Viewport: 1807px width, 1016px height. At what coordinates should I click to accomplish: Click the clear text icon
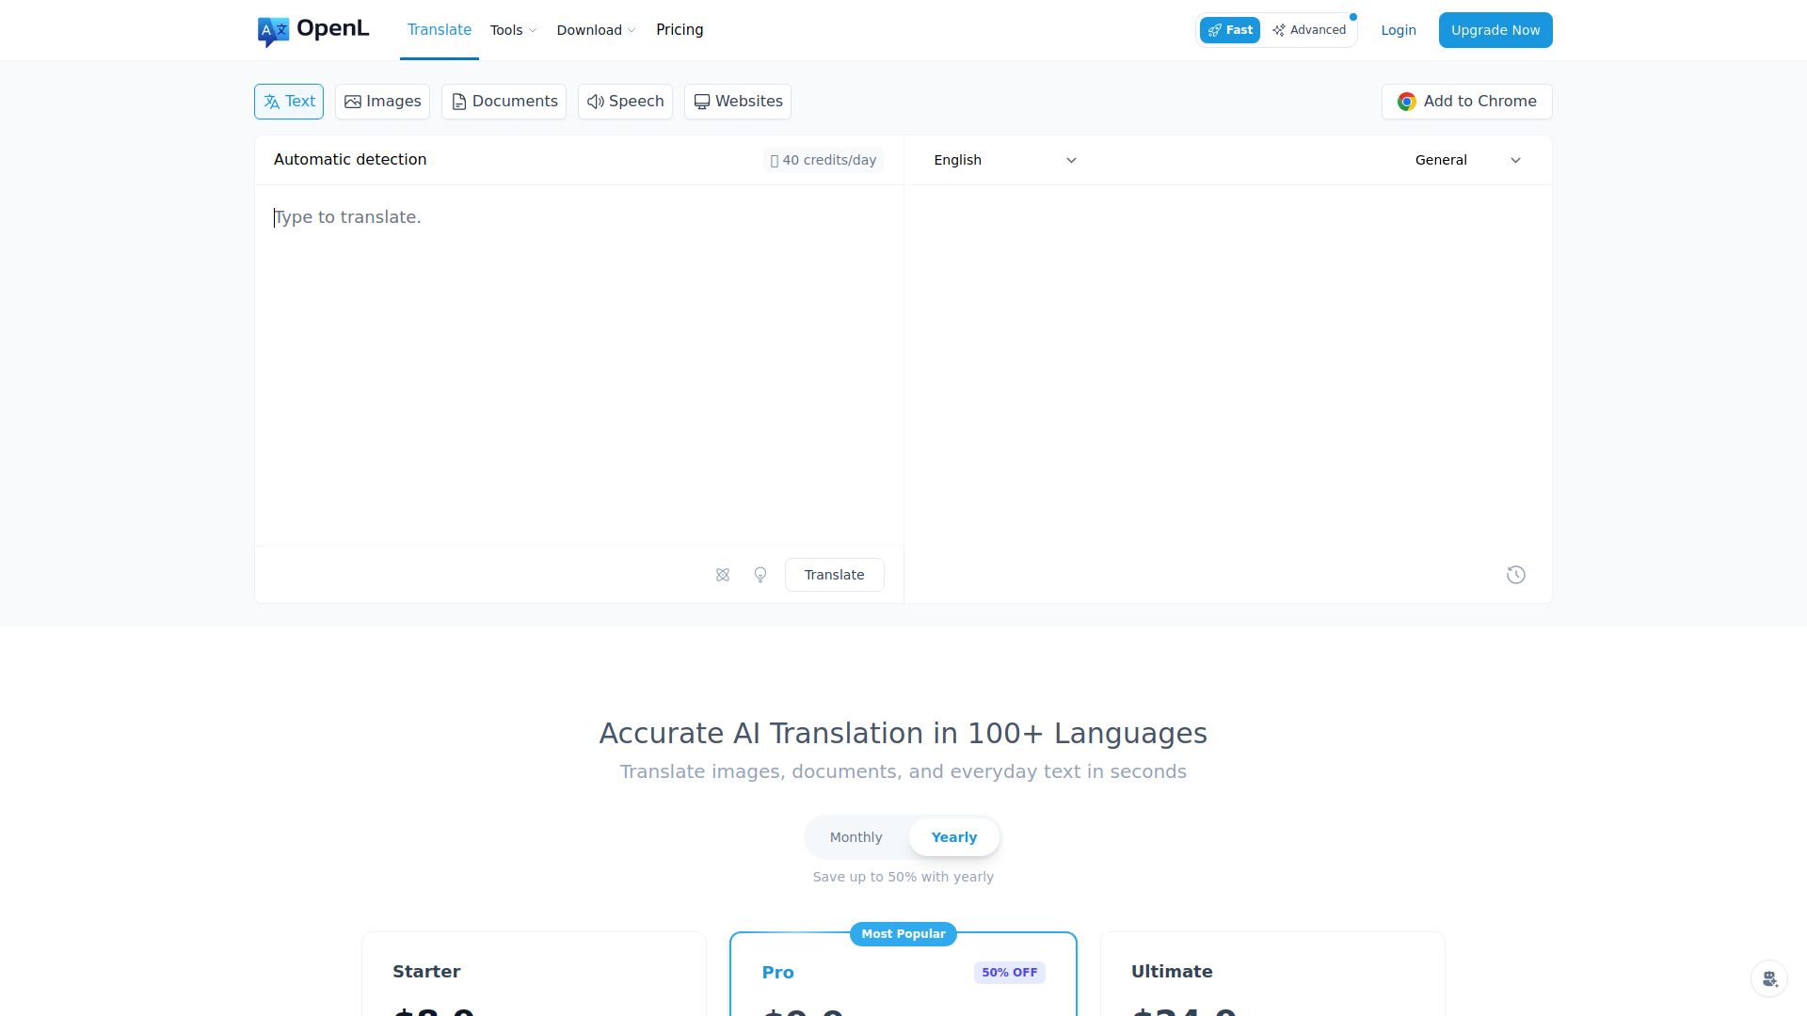(723, 575)
